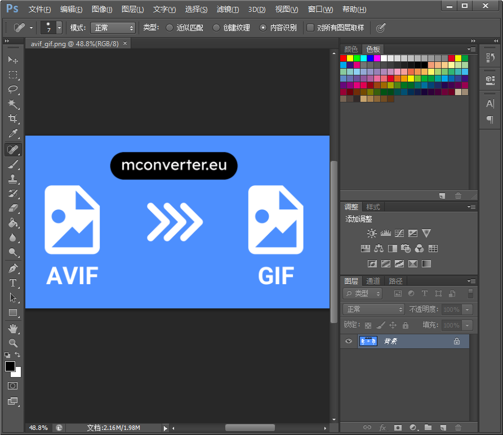Choose the 近似匹配 radio option

tap(170, 28)
